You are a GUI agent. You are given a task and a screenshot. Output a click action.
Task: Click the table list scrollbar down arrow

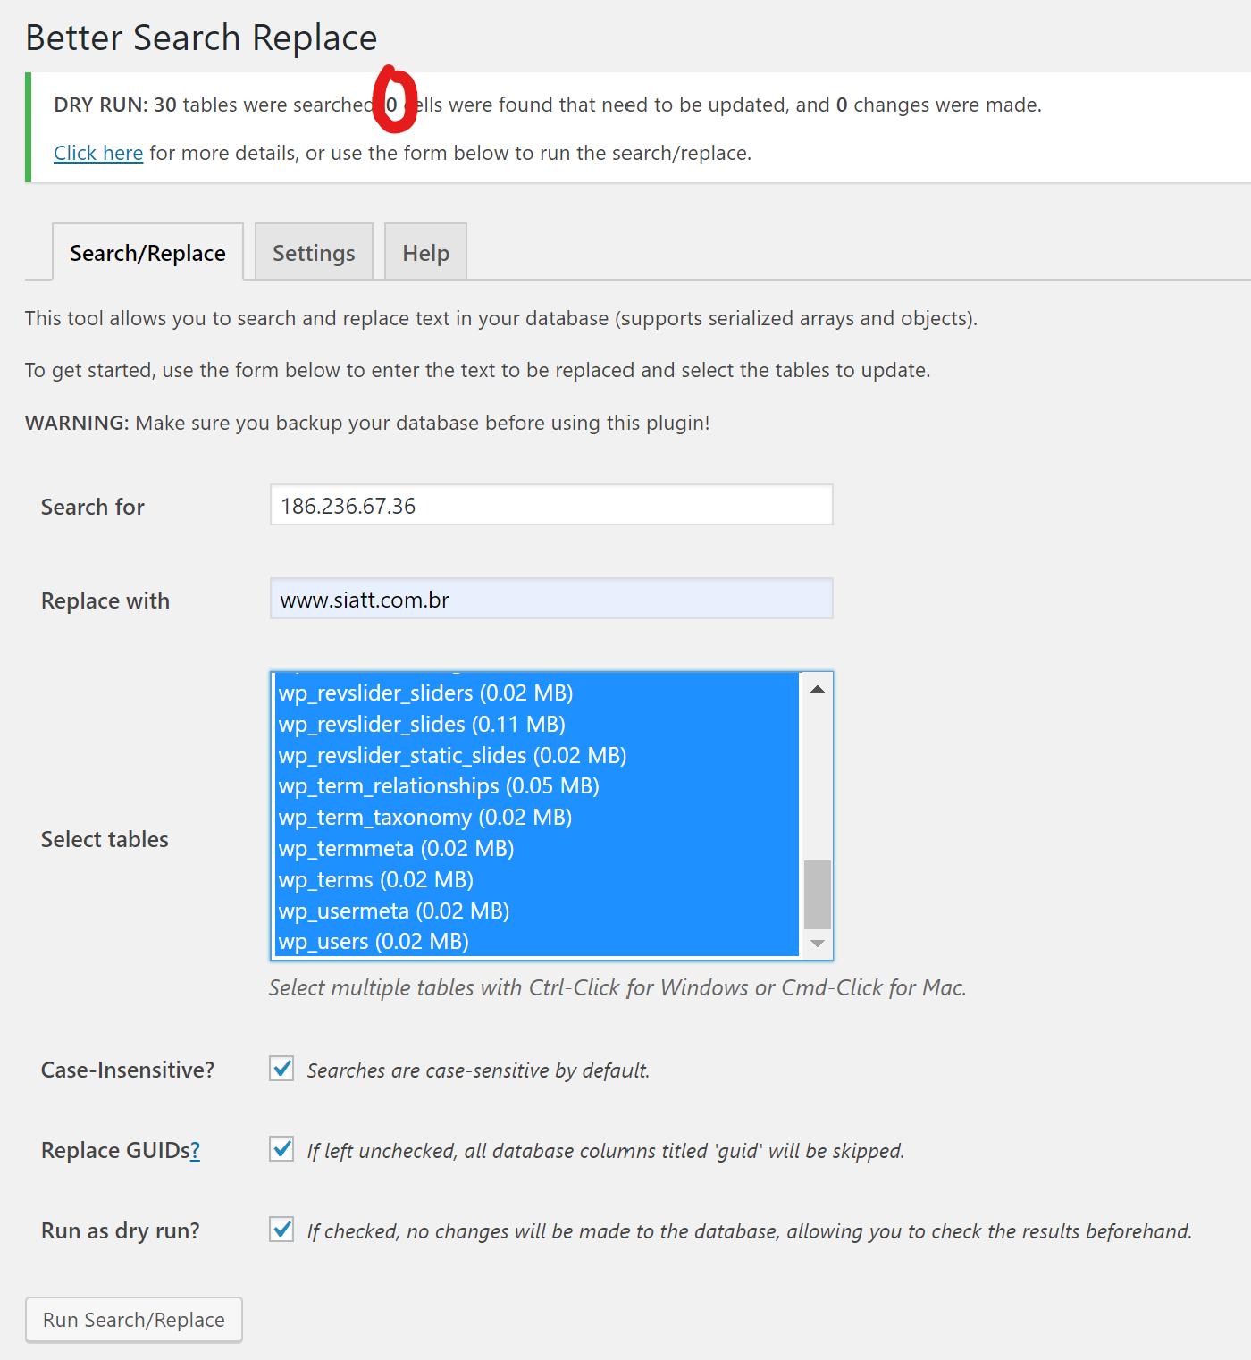[x=816, y=943]
